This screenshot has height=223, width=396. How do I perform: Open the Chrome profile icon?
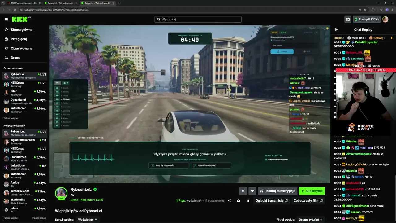pyautogui.click(x=387, y=10)
